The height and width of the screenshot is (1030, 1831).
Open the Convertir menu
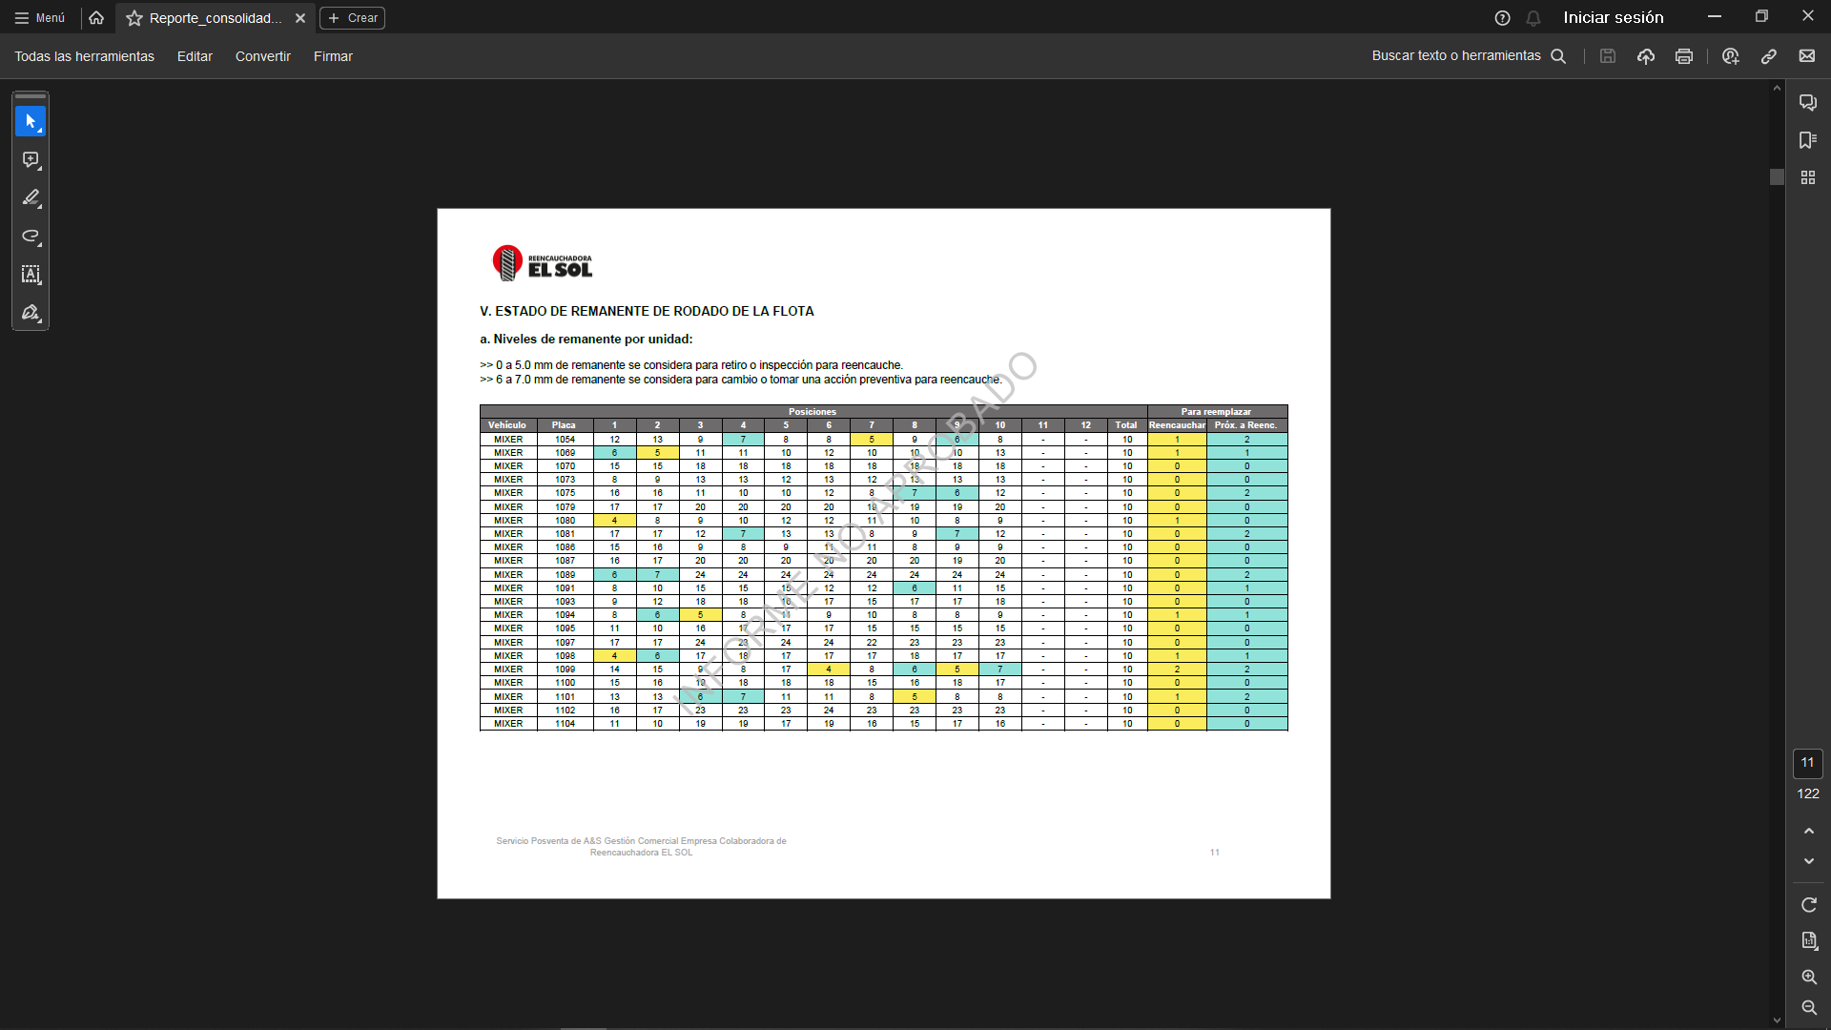262,56
